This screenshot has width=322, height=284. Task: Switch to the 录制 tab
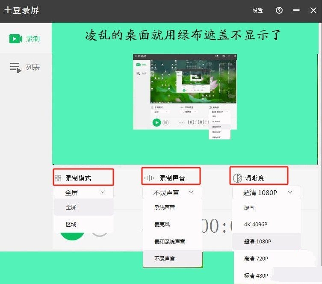25,38
